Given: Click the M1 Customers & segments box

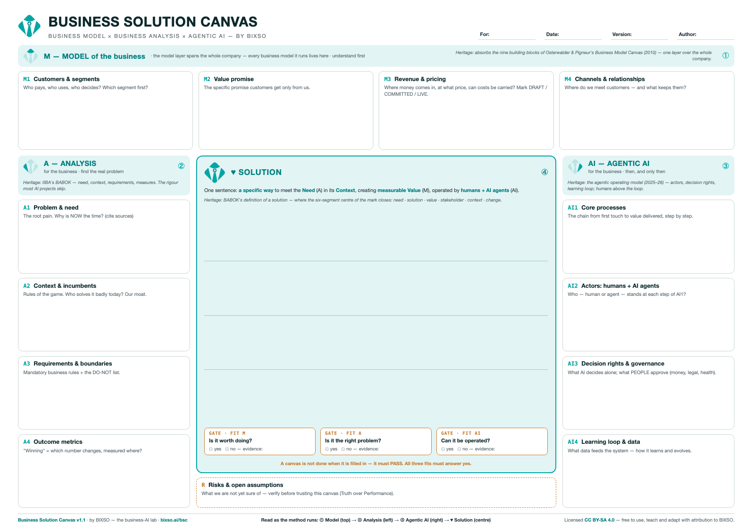Looking at the screenshot, I should [105, 110].
